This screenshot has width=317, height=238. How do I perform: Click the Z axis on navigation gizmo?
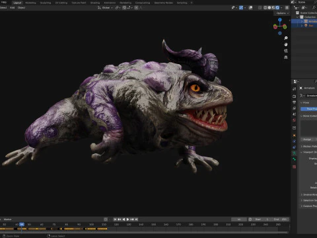point(280,20)
